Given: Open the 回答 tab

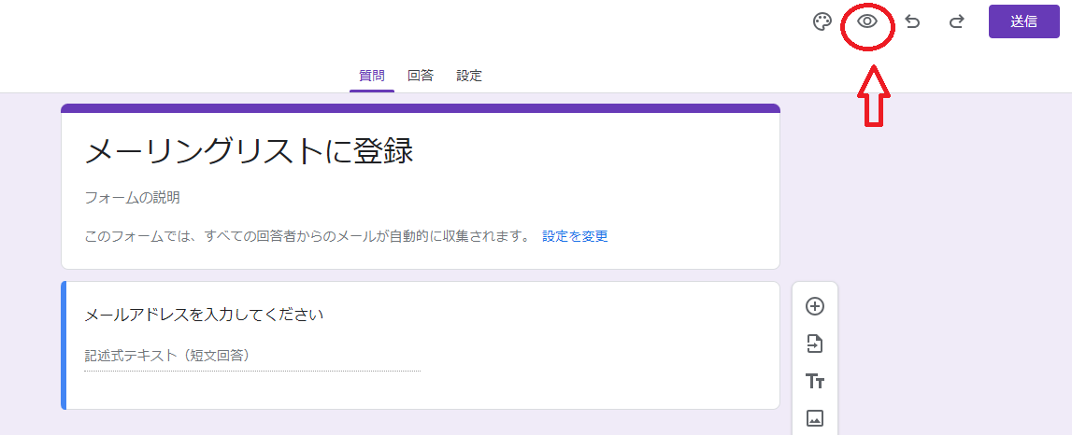Looking at the screenshot, I should point(421,76).
